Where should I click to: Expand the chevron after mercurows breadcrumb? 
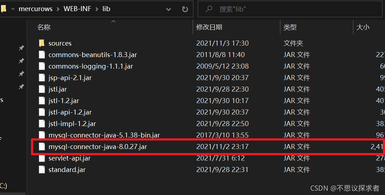[x=58, y=9]
